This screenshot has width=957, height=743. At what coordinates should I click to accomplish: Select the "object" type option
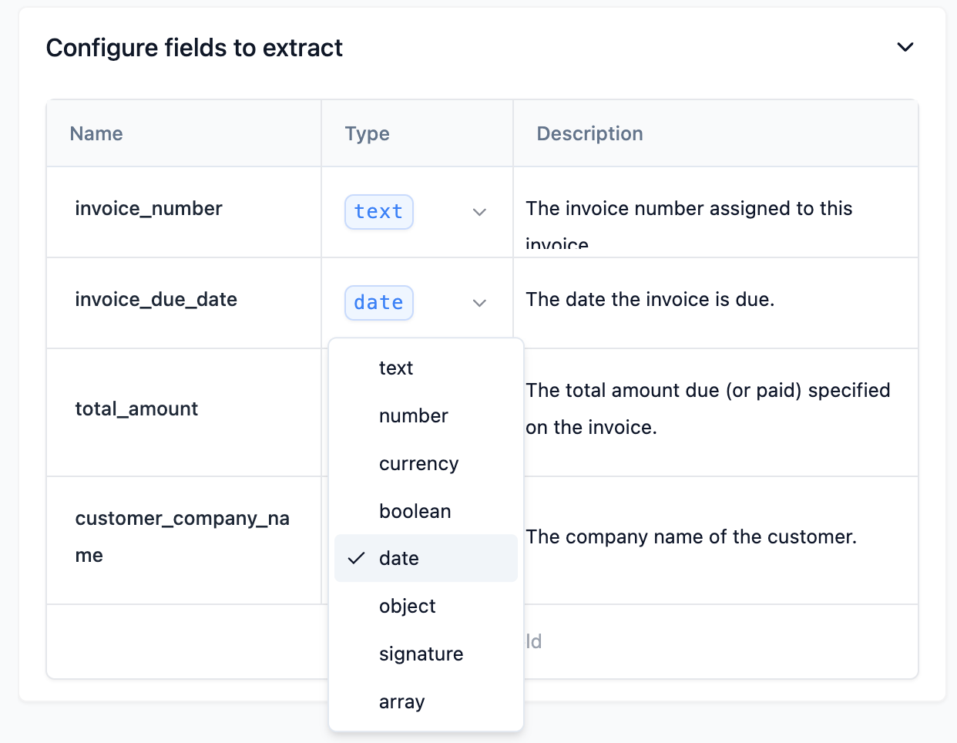coord(408,607)
